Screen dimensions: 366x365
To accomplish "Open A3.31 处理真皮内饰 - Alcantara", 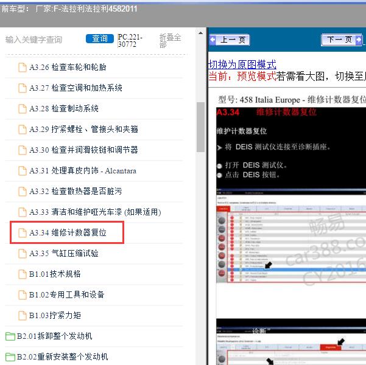I will click(83, 171).
